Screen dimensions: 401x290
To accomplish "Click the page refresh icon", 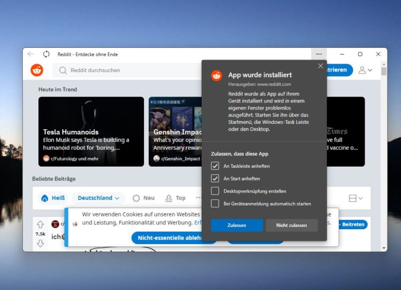I will (46, 54).
